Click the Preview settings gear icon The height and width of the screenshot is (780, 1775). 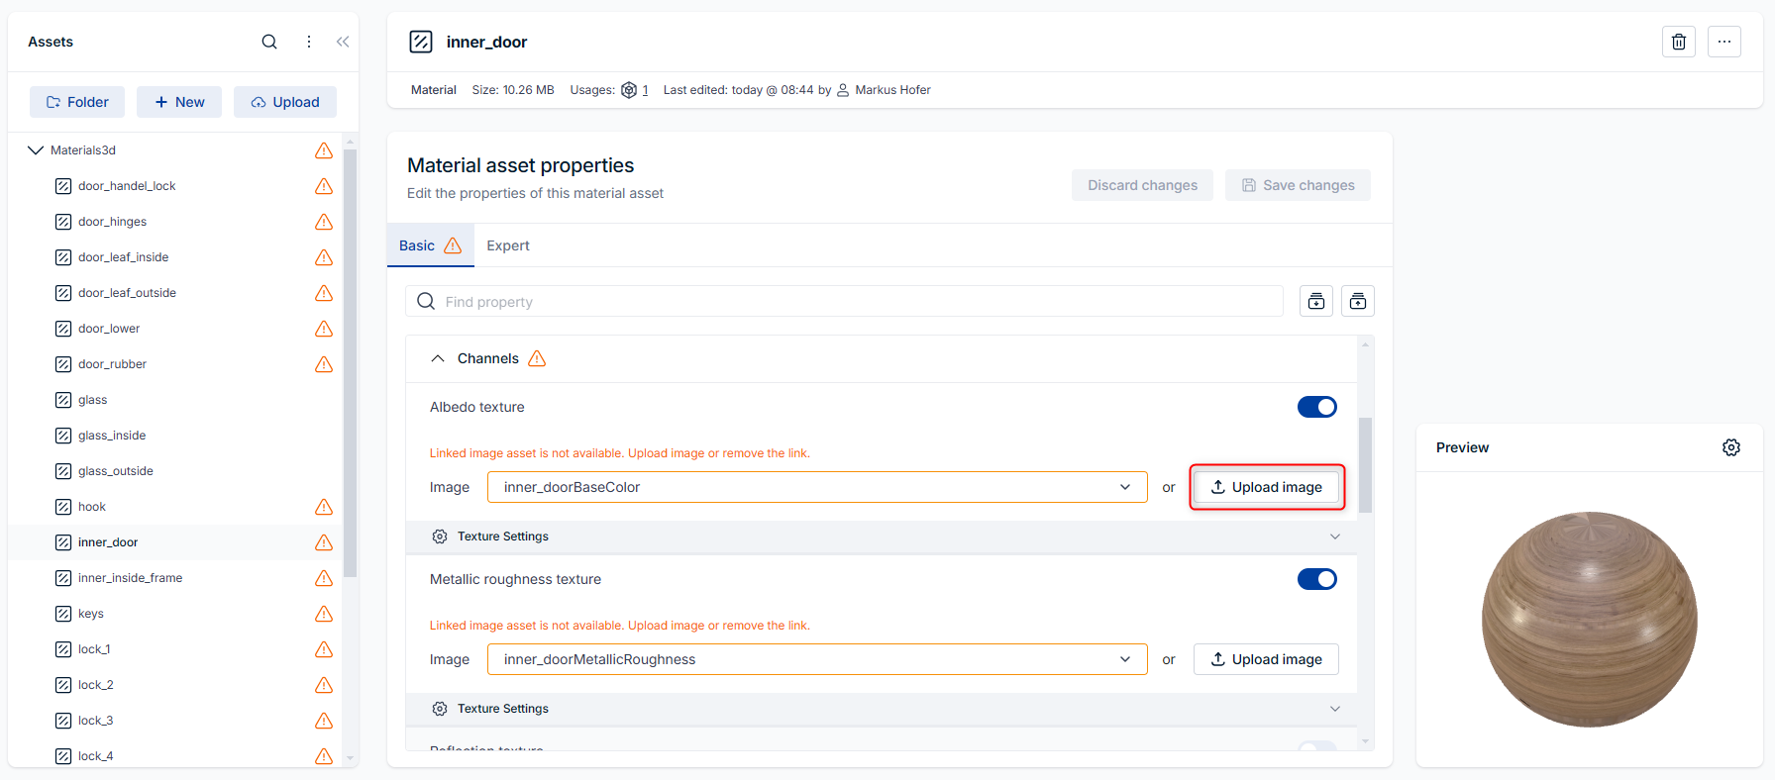(x=1730, y=447)
